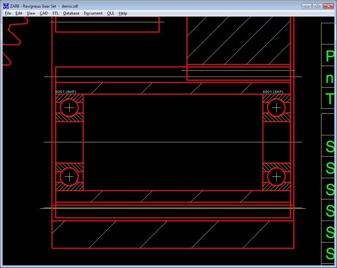Click the OLE menu
Image resolution: width=337 pixels, height=268 pixels.
(110, 13)
